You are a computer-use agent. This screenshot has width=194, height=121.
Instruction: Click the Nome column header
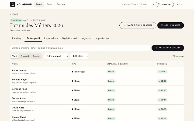15,64
